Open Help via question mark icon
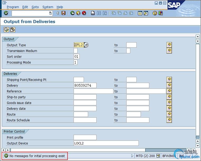201x161 pixels. pos(155,13)
